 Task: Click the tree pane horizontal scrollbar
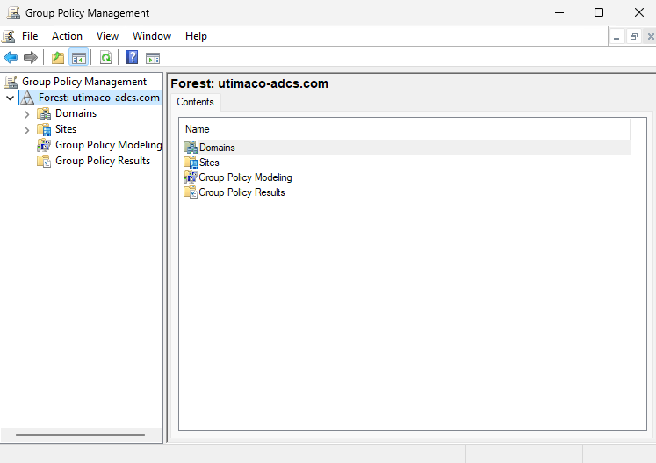click(x=80, y=434)
